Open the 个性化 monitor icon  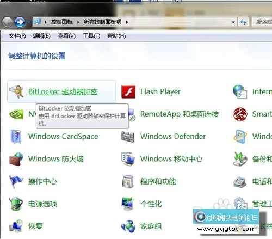click(x=128, y=204)
